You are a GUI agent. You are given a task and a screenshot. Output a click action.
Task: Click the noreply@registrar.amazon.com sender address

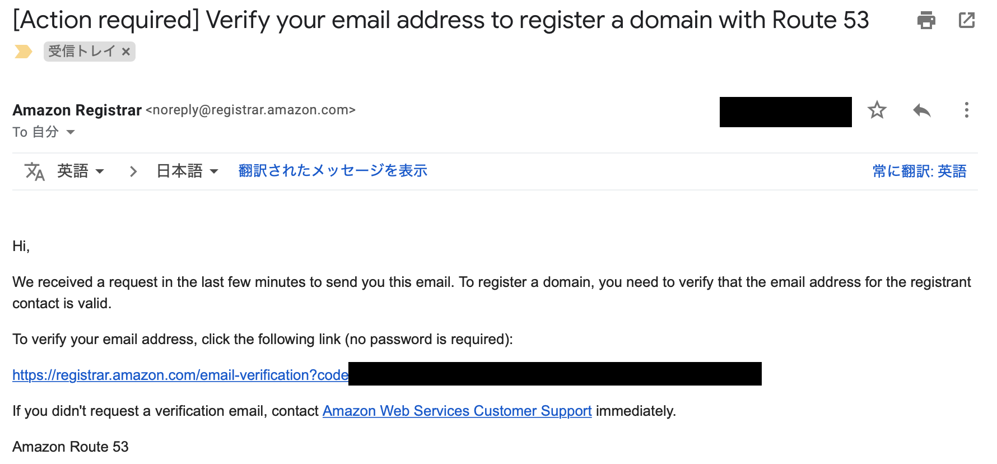250,110
